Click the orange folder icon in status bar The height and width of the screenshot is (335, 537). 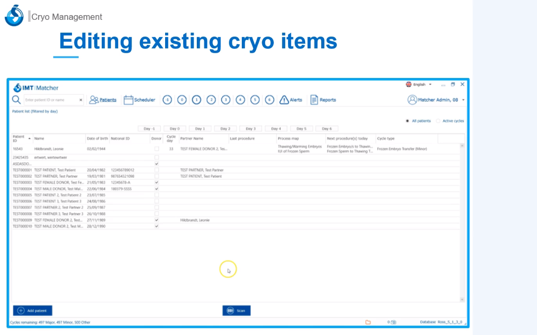click(368, 322)
